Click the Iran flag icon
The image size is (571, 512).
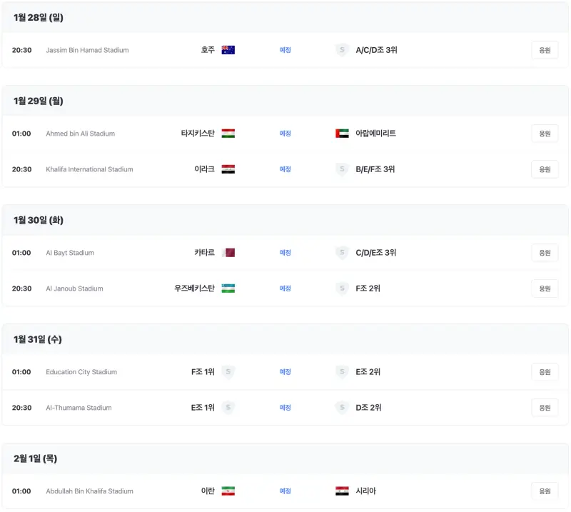point(228,491)
